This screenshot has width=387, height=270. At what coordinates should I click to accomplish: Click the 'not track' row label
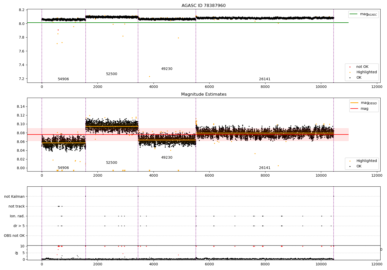[x=17, y=206]
